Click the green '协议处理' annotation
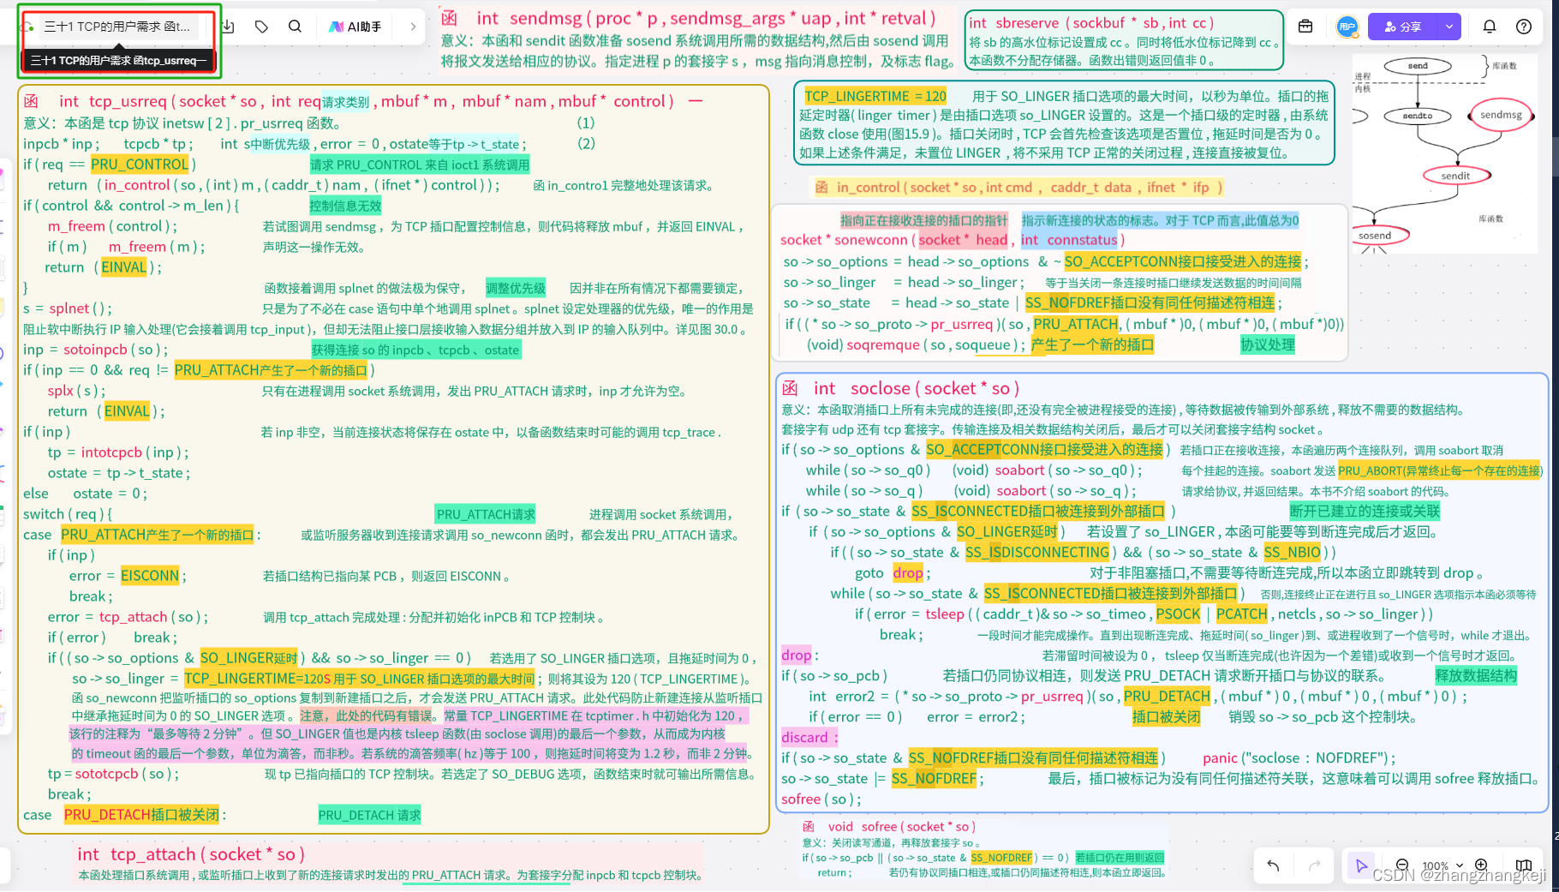This screenshot has height=892, width=1559. click(1268, 344)
